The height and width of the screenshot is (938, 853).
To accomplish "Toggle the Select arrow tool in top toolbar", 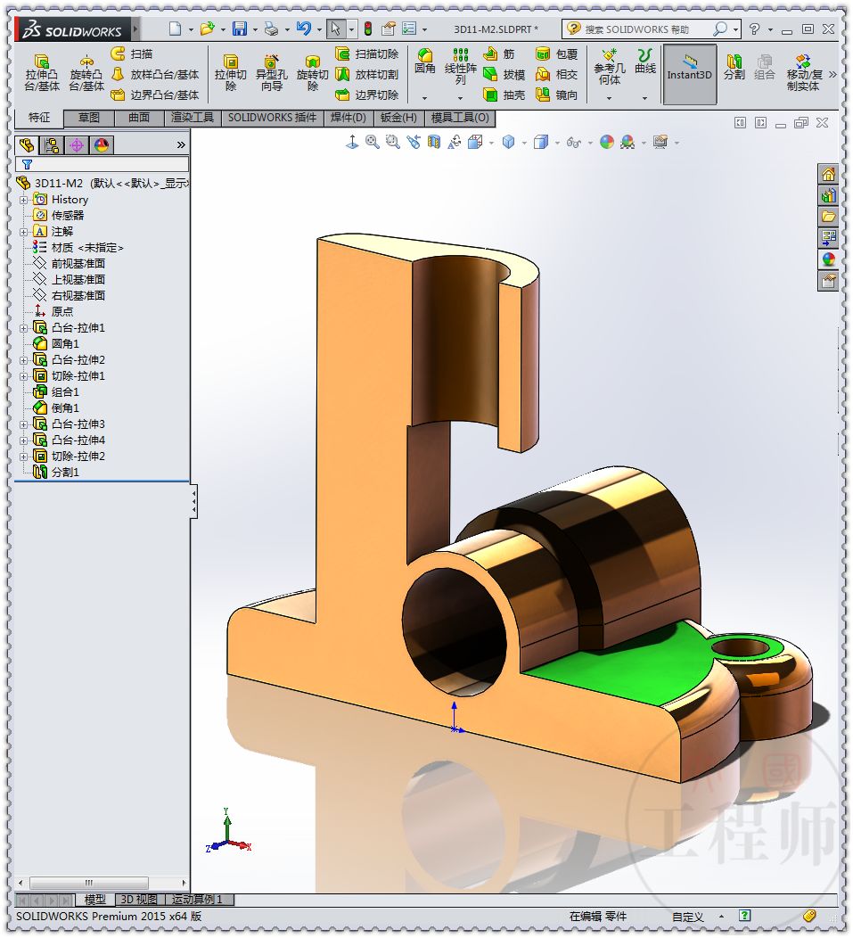I will click(335, 29).
